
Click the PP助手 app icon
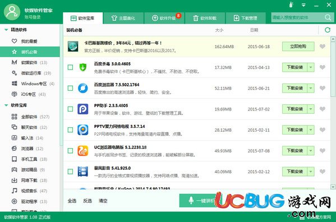82,109
